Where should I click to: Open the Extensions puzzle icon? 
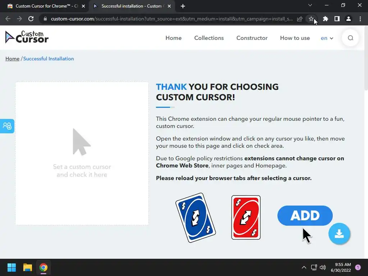coord(325,19)
